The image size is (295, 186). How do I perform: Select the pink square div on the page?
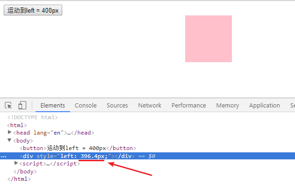tap(209, 39)
